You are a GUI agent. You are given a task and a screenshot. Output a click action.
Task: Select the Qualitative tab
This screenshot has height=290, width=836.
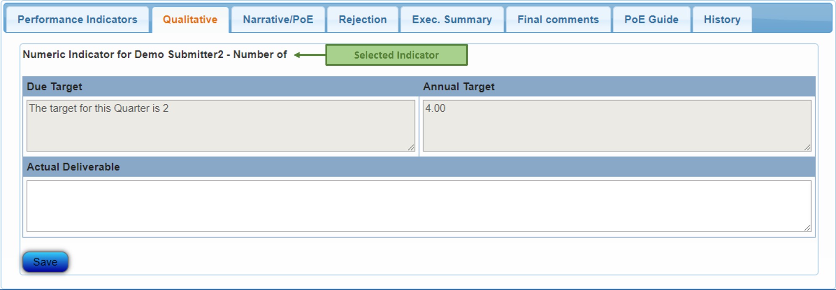tap(190, 20)
